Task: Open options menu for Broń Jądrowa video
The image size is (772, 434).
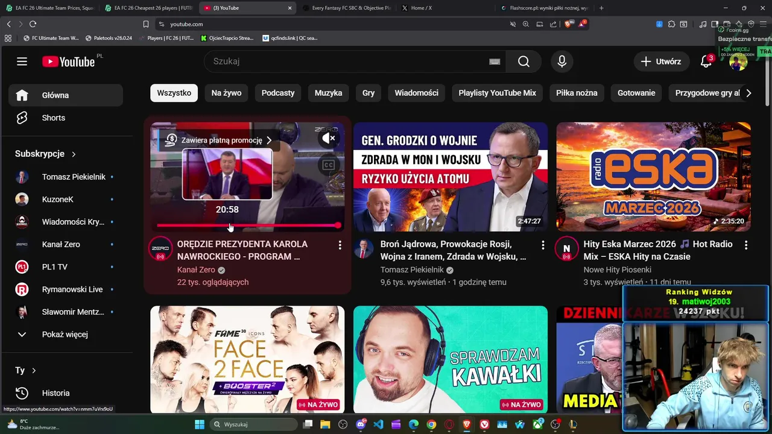Action: point(543,245)
